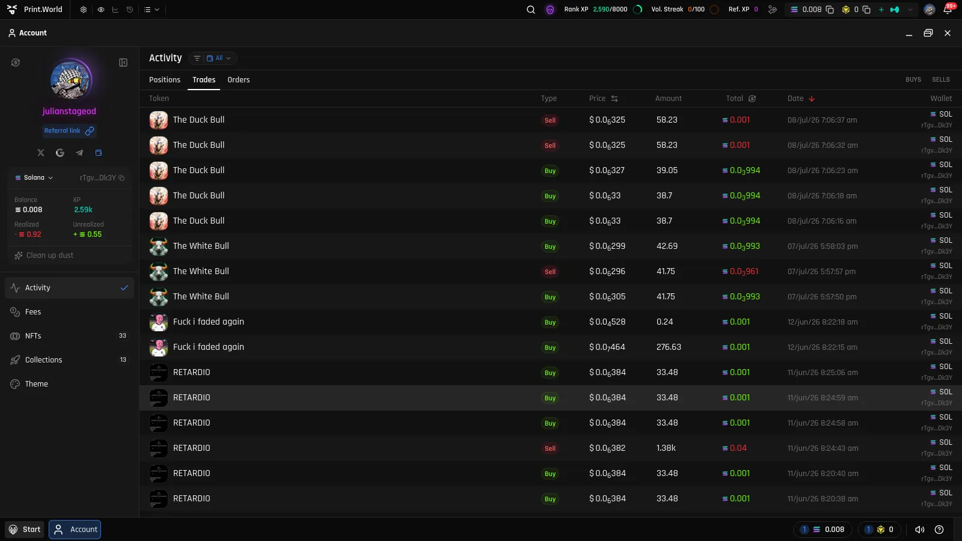Click RETARDIO Sell badge at 8:24:43 am
962x541 pixels.
tap(550, 448)
